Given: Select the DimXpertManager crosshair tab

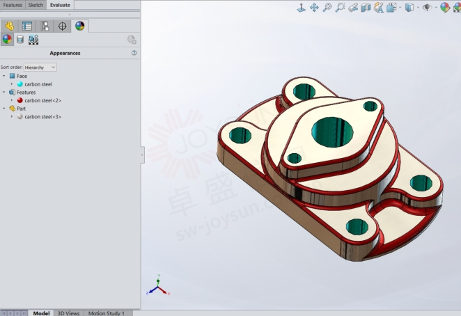Looking at the screenshot, I should [63, 26].
